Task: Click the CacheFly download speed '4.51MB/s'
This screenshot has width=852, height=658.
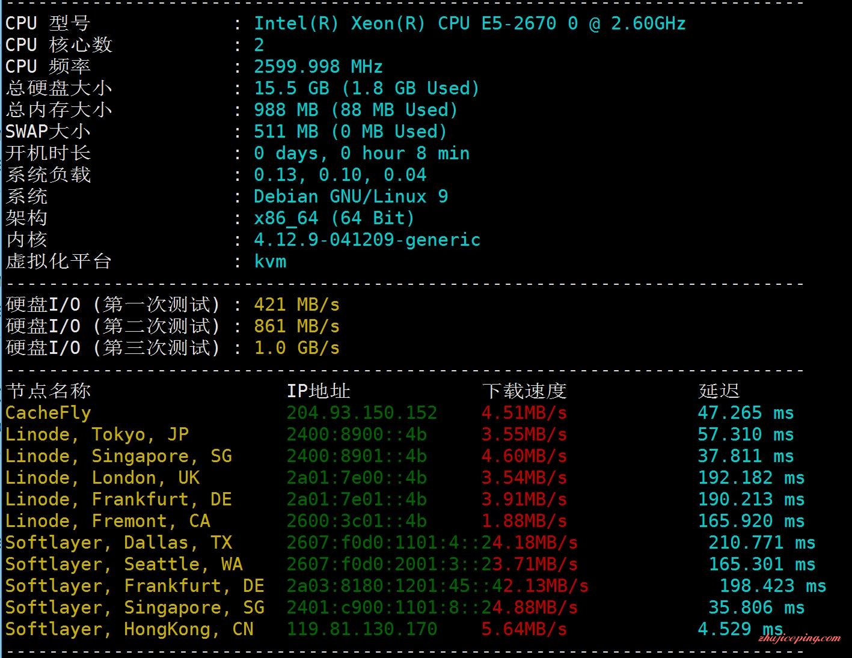Action: [524, 413]
